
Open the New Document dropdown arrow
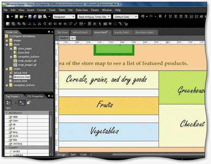pos(12,17)
